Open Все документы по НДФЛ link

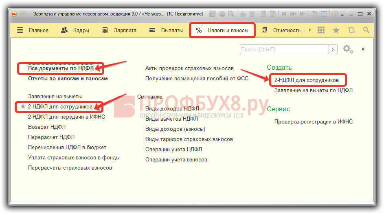pos(61,68)
